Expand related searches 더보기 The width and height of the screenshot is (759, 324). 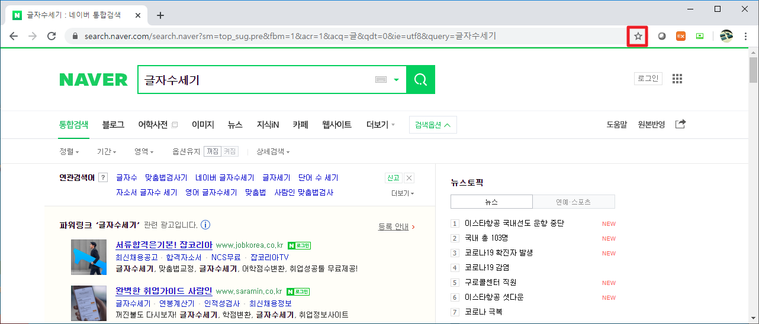(403, 193)
